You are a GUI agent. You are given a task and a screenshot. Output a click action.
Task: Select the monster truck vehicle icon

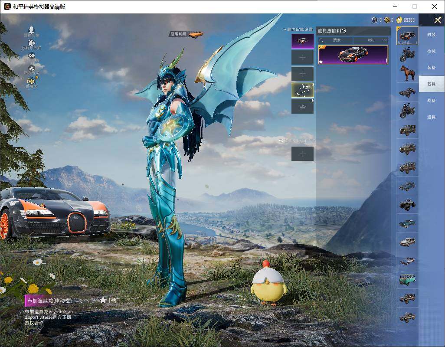coord(407,204)
